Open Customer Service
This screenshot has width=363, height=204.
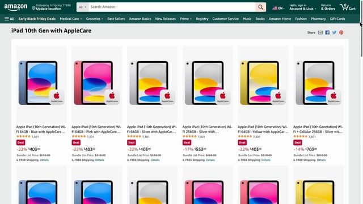click(x=226, y=19)
